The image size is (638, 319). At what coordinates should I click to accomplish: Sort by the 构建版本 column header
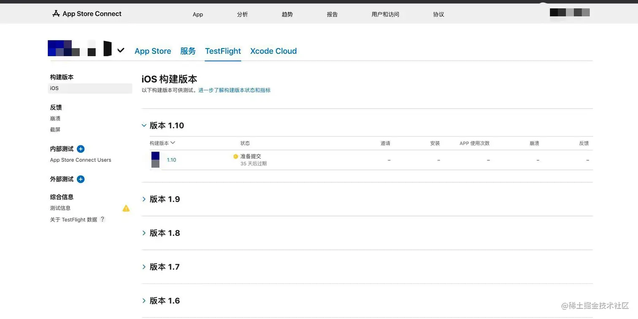pos(162,143)
